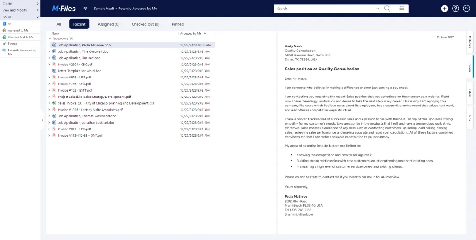Go to Checked Out to Me

[x=20, y=37]
